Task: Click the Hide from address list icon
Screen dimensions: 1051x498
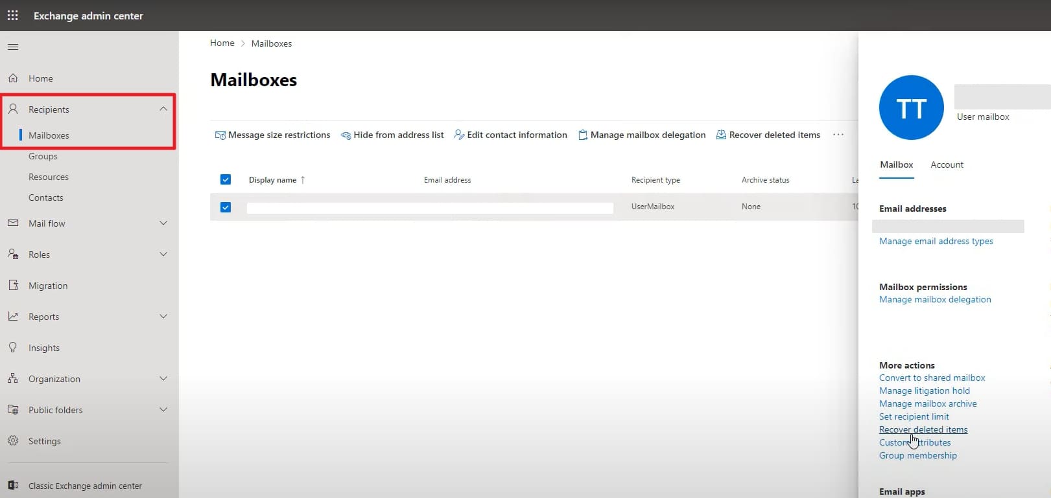Action: click(346, 135)
